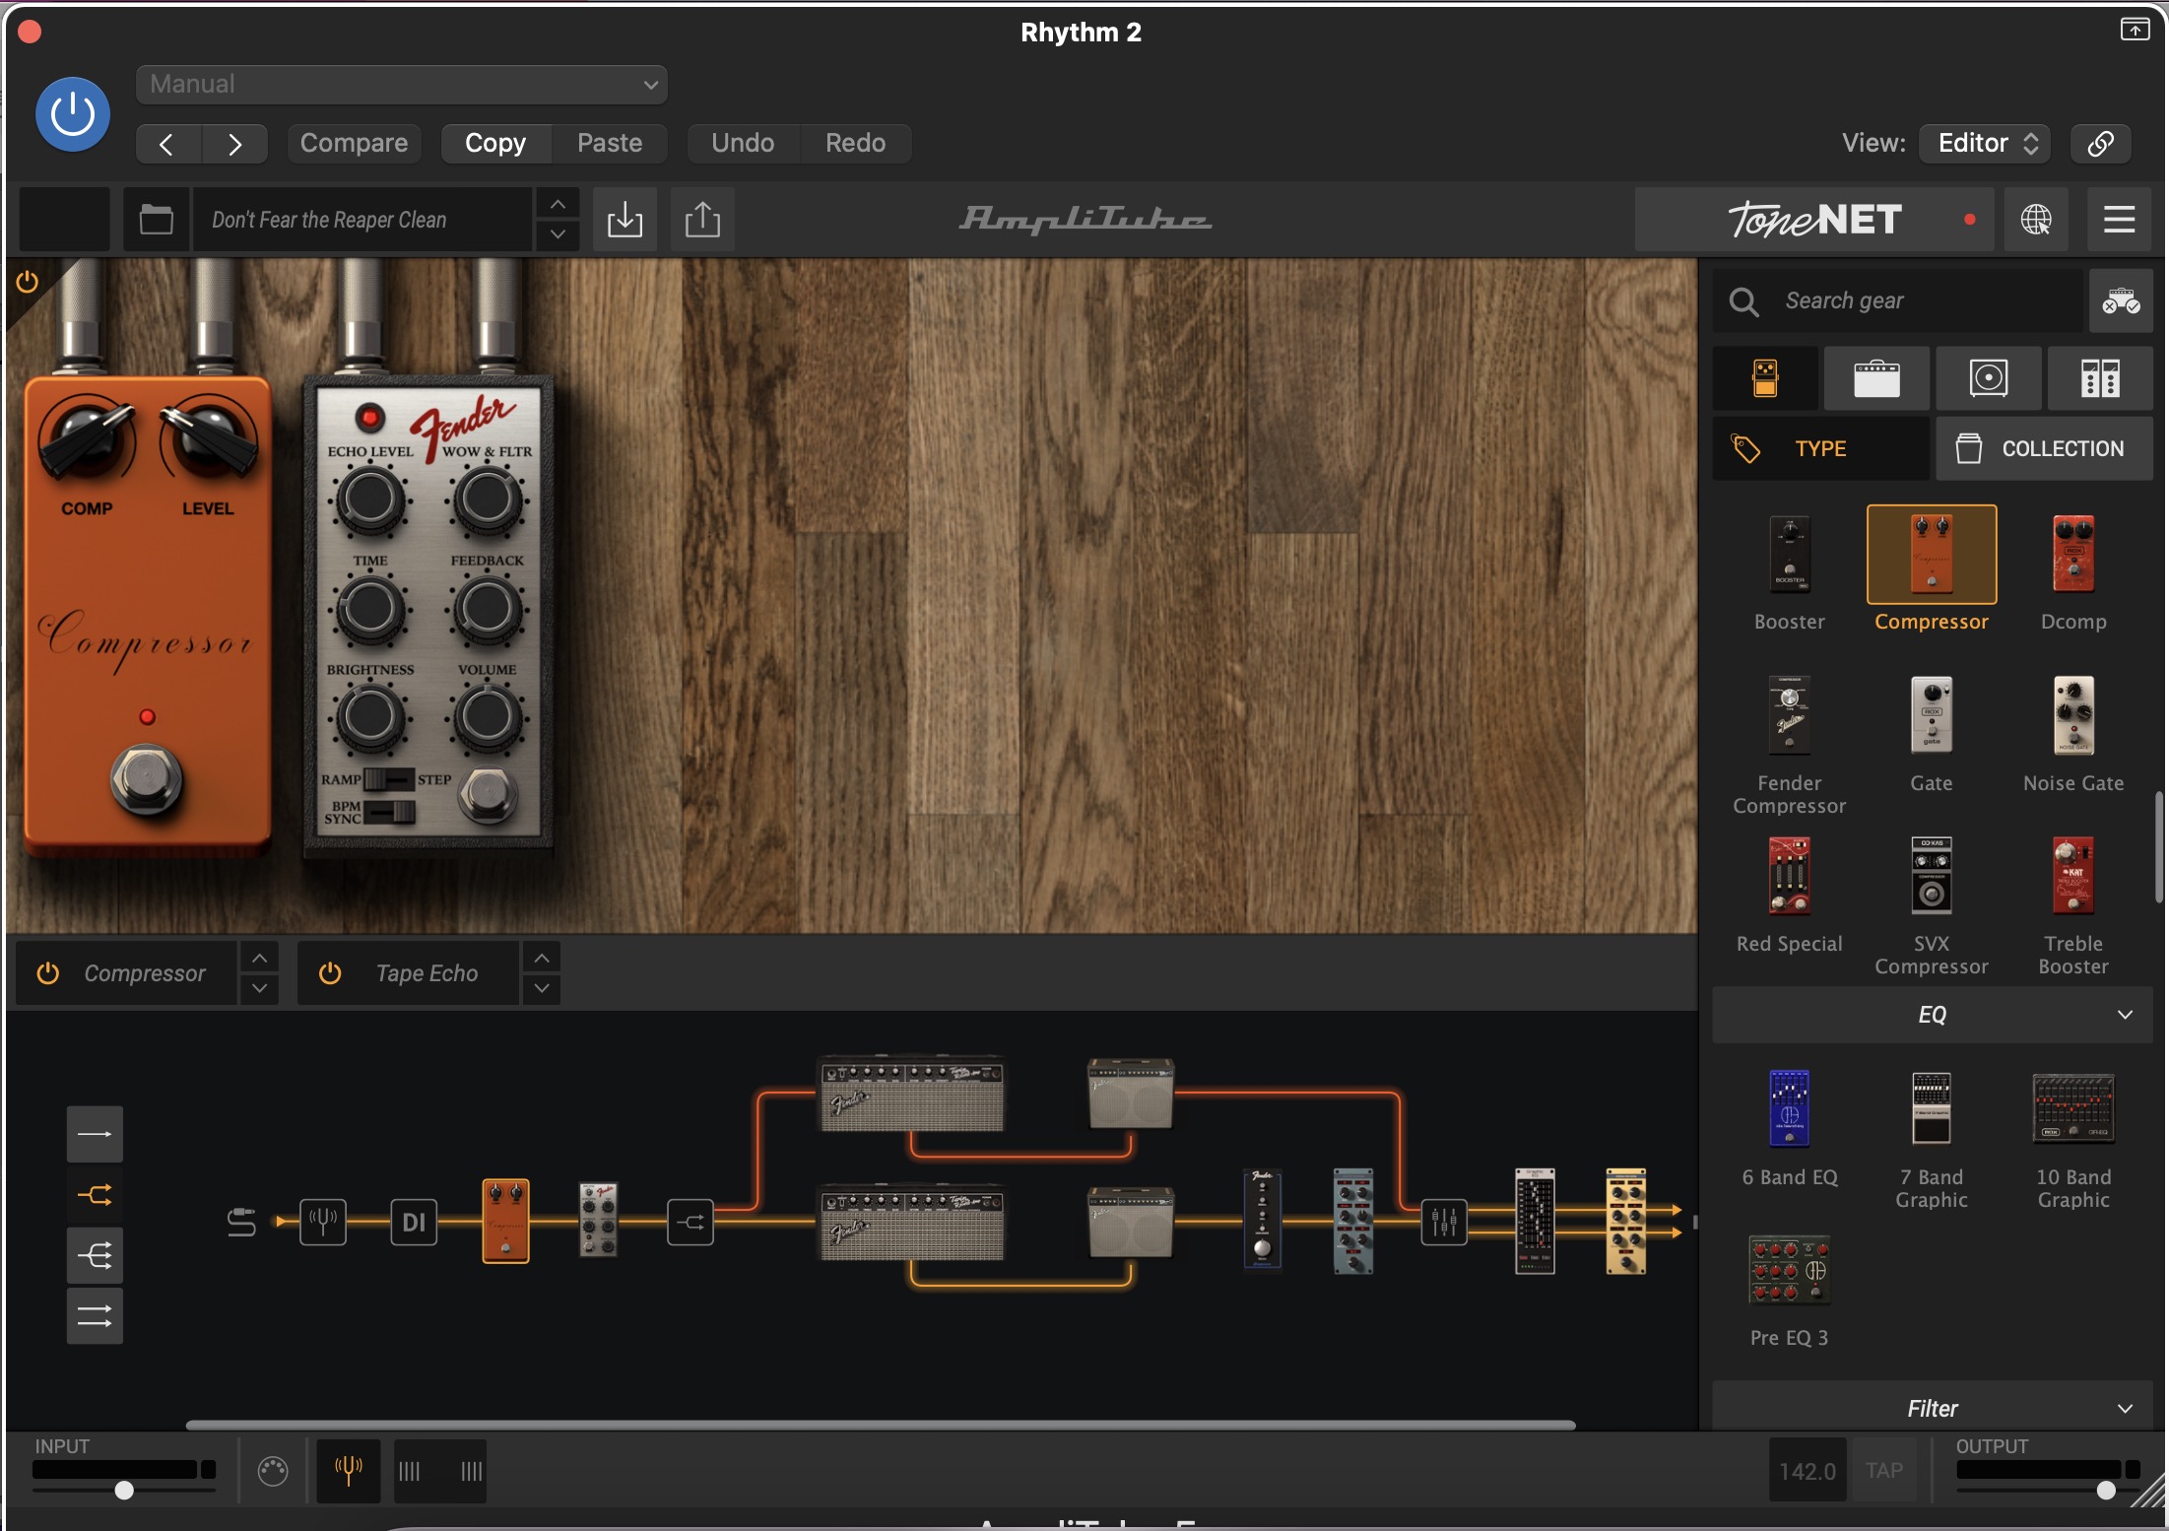The height and width of the screenshot is (1531, 2169).
Task: Toggle the Tape Echo slot power button
Action: coord(330,973)
